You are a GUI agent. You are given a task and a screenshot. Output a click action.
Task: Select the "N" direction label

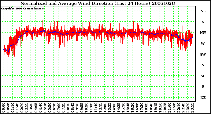[203, 22]
